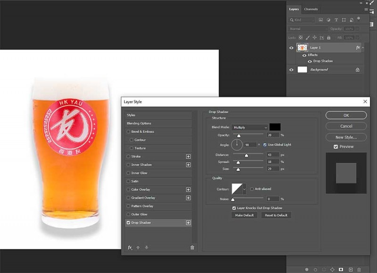The width and height of the screenshot is (377, 273).
Task: Add another Drop Shadow with plus icon
Action: pyautogui.click(x=188, y=223)
